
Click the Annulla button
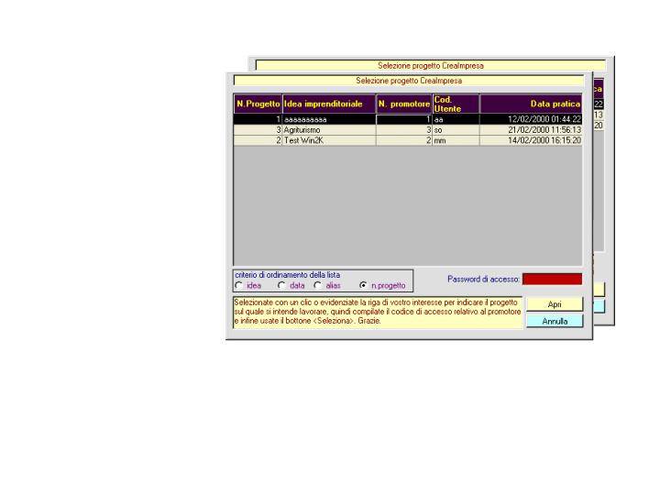pyautogui.click(x=555, y=321)
